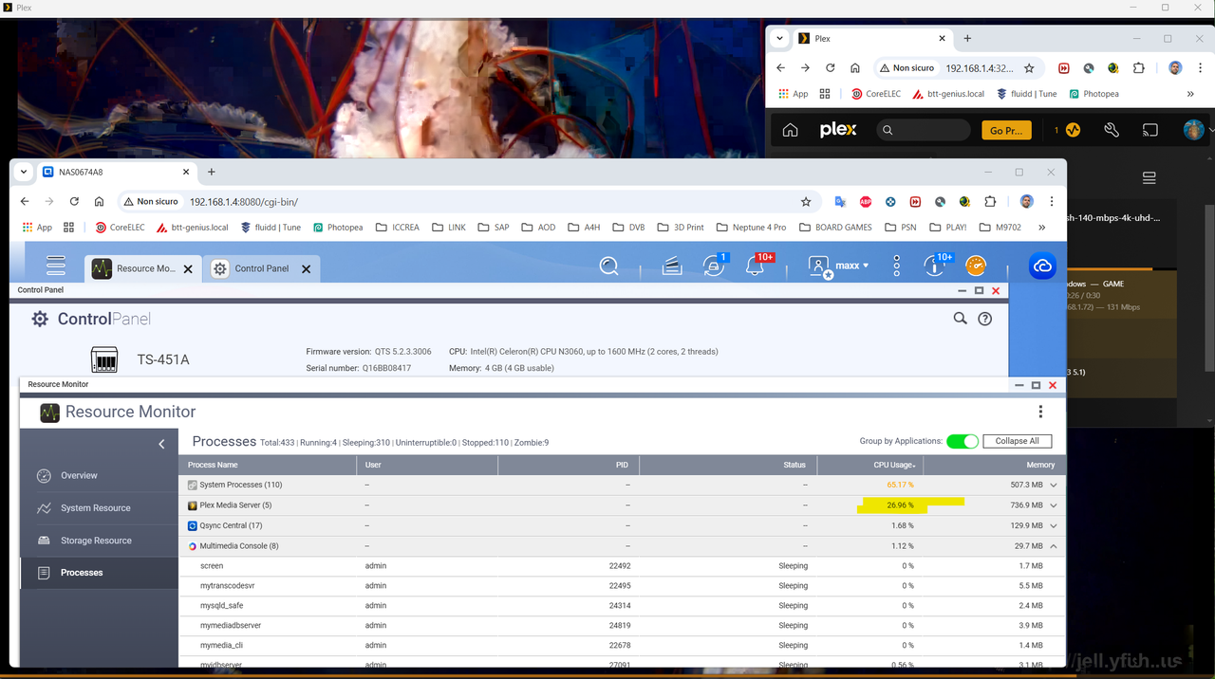Click the Collapse All button
This screenshot has height=679, width=1215.
point(1017,441)
